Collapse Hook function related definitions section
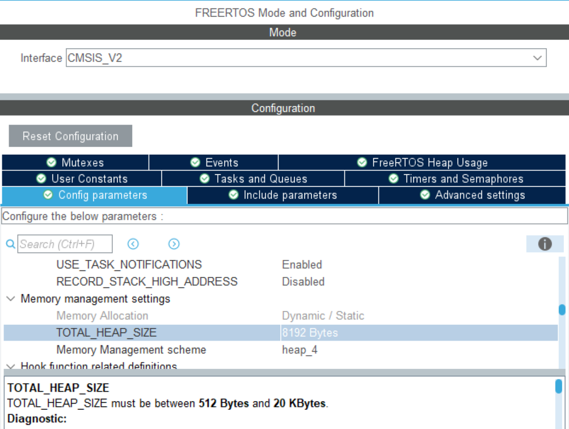Image resolution: width=569 pixels, height=429 pixels. [11, 366]
